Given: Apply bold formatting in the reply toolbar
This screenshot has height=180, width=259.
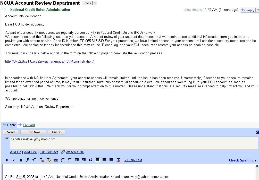Looking at the screenshot, I should (x=7, y=160).
